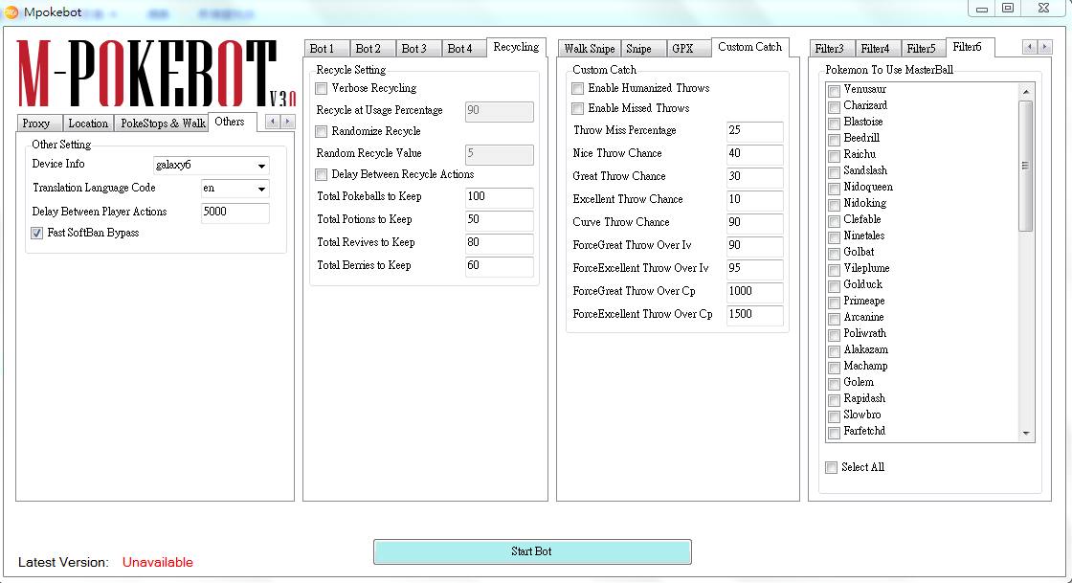
Task: Check Randomize Recycle option
Action: [x=321, y=131]
